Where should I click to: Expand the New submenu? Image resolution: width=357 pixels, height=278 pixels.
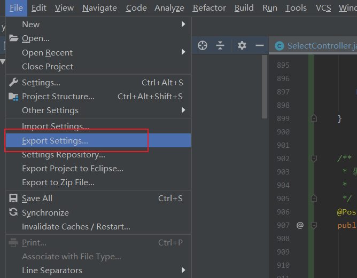pos(183,24)
